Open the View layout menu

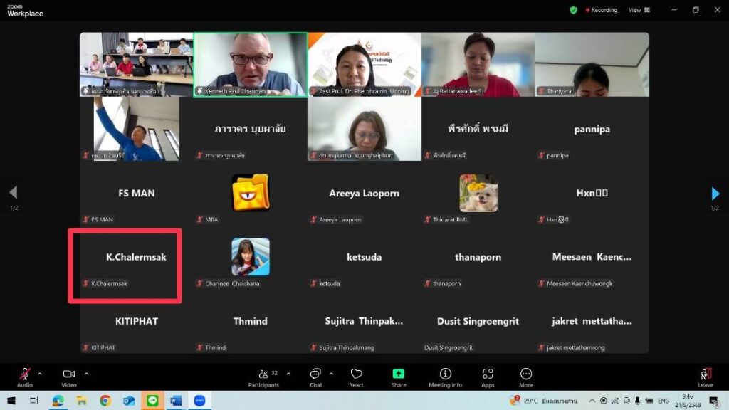coord(639,10)
